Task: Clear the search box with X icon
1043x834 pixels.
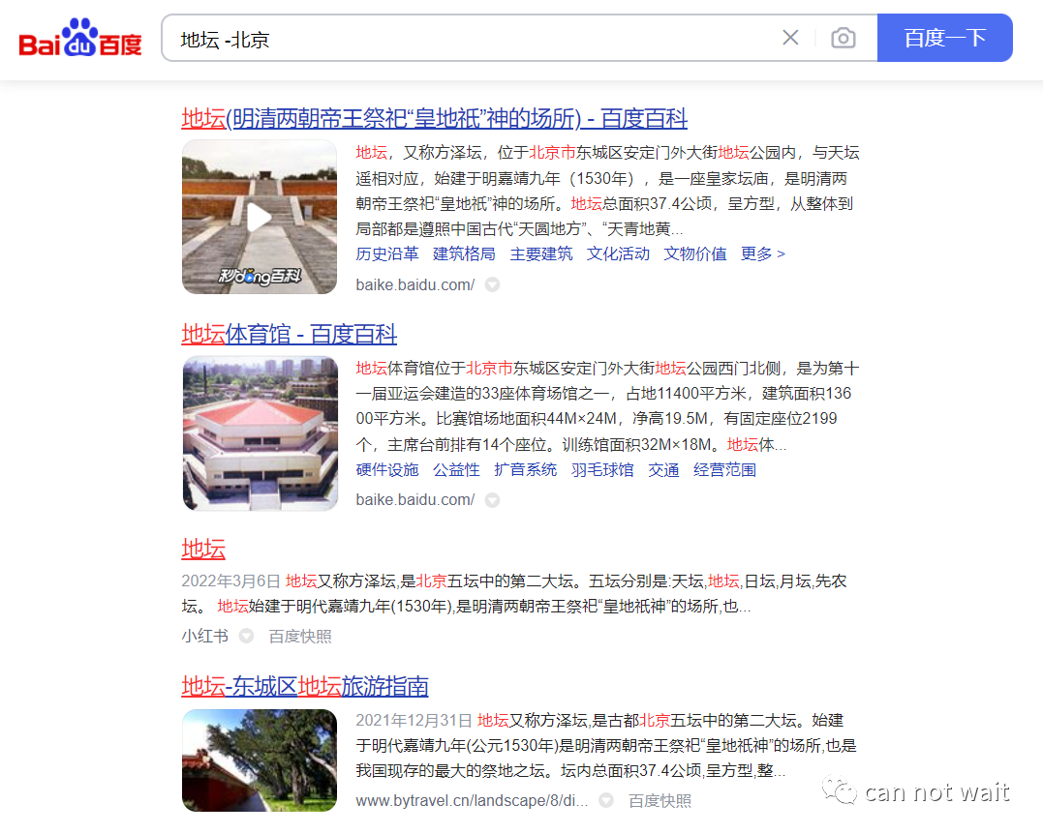Action: (x=790, y=38)
